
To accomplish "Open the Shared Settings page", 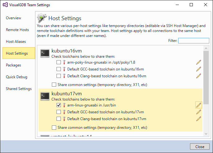I will pos(19,89).
